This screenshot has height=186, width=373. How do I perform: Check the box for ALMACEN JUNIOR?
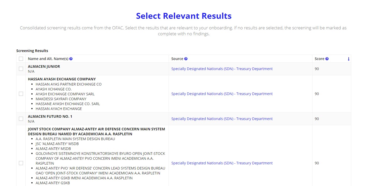click(21, 69)
